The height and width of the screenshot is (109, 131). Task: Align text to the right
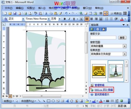tap(96, 19)
